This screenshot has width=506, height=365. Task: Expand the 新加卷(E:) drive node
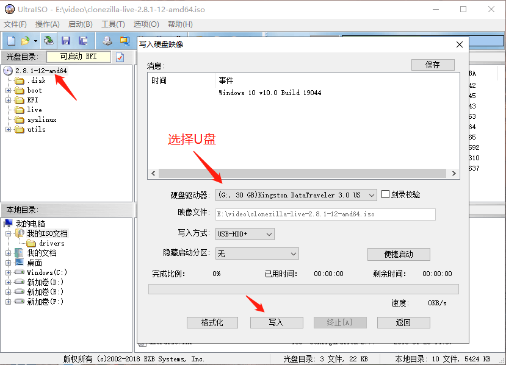pos(9,292)
